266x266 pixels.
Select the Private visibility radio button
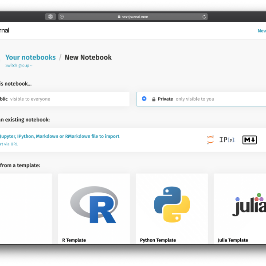click(x=144, y=99)
